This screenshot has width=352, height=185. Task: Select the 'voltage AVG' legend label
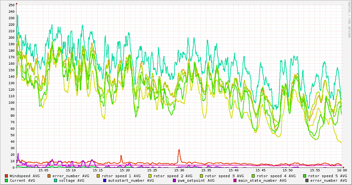72,180
